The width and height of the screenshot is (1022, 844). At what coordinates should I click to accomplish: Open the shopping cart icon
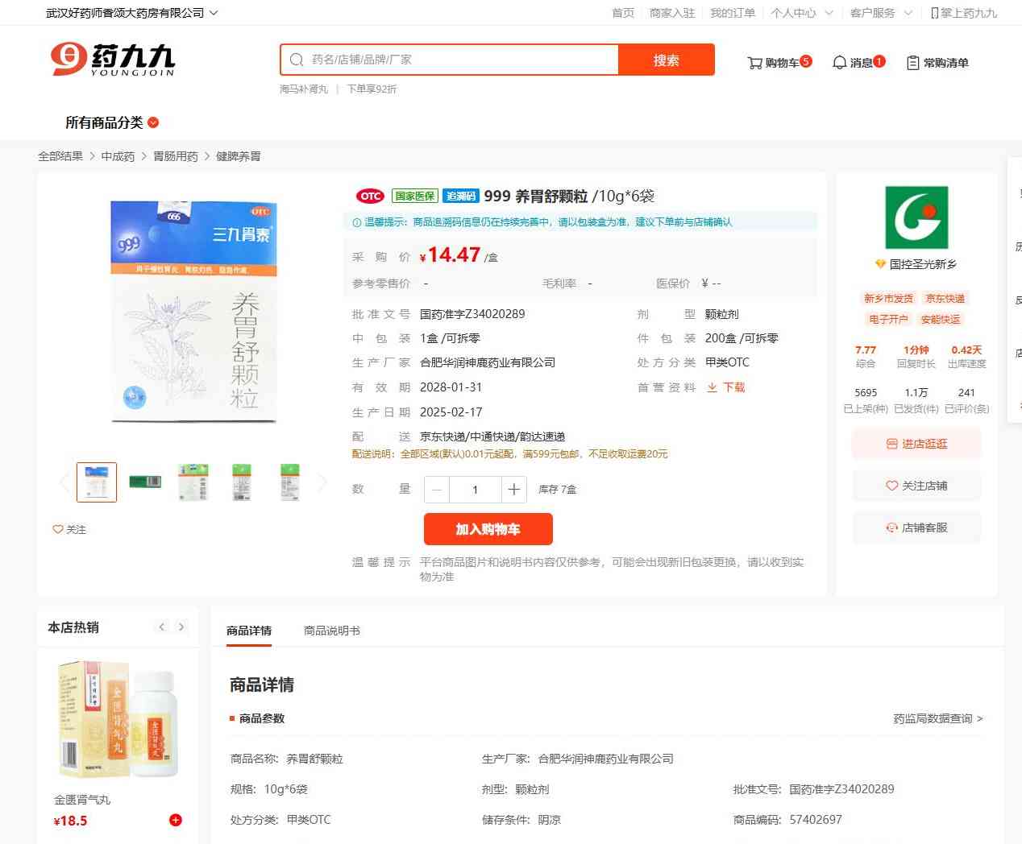click(x=755, y=63)
